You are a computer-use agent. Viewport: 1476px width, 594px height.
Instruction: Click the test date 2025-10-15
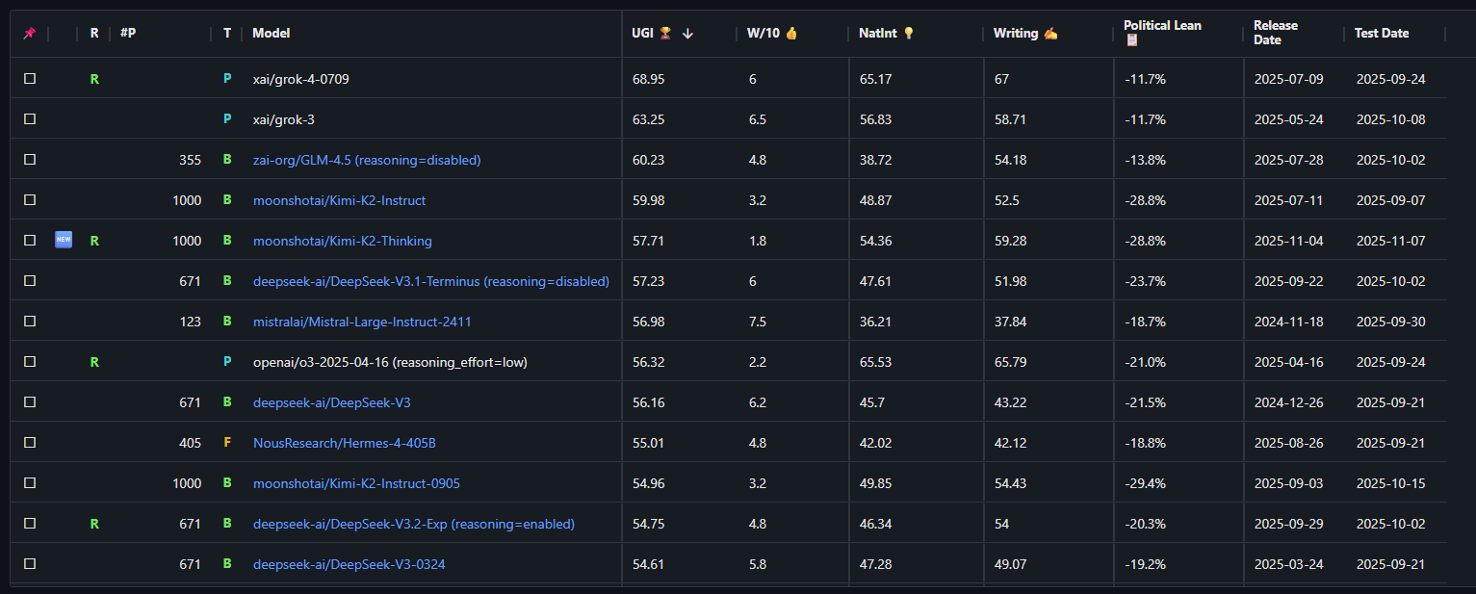coord(1390,484)
